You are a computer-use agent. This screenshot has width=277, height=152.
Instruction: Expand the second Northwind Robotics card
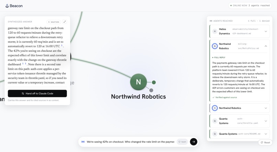pos(266,108)
